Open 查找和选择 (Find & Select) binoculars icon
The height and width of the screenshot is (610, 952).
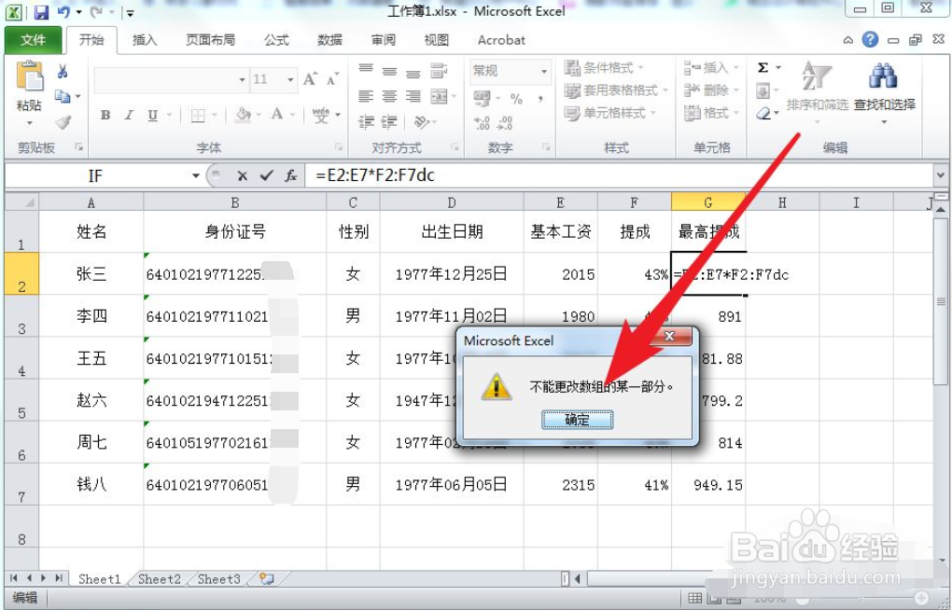(x=882, y=76)
